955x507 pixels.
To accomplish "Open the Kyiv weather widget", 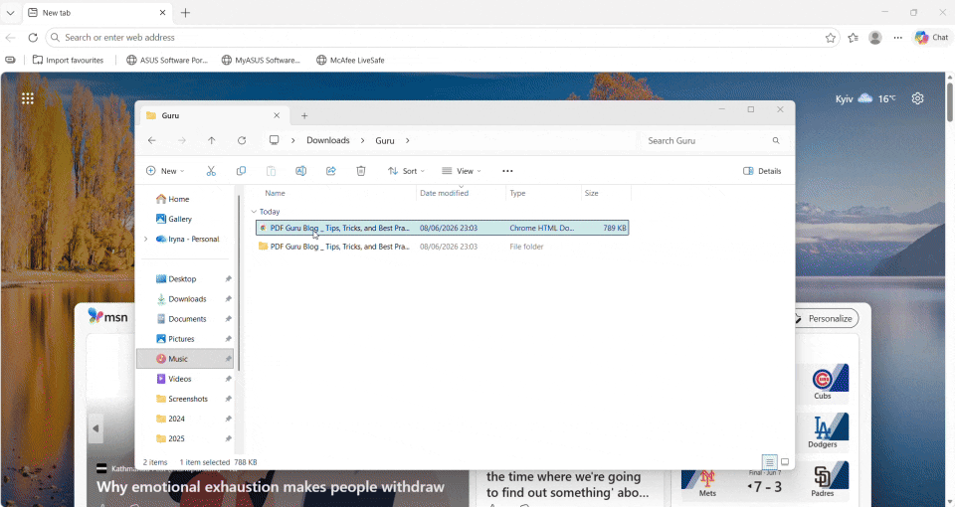I will 865,98.
